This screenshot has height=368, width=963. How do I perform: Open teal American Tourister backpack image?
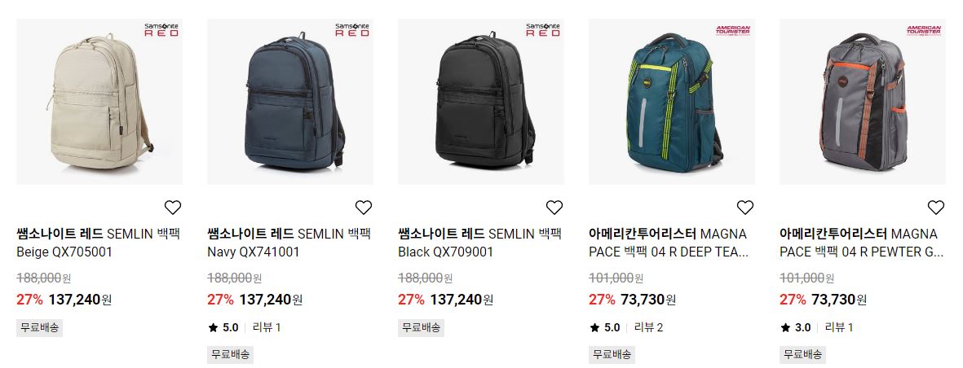(x=672, y=102)
